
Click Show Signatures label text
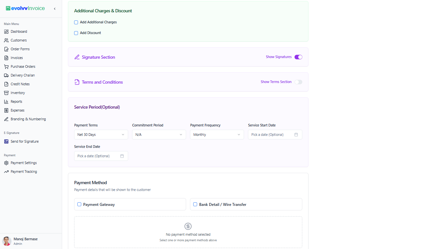point(279,57)
